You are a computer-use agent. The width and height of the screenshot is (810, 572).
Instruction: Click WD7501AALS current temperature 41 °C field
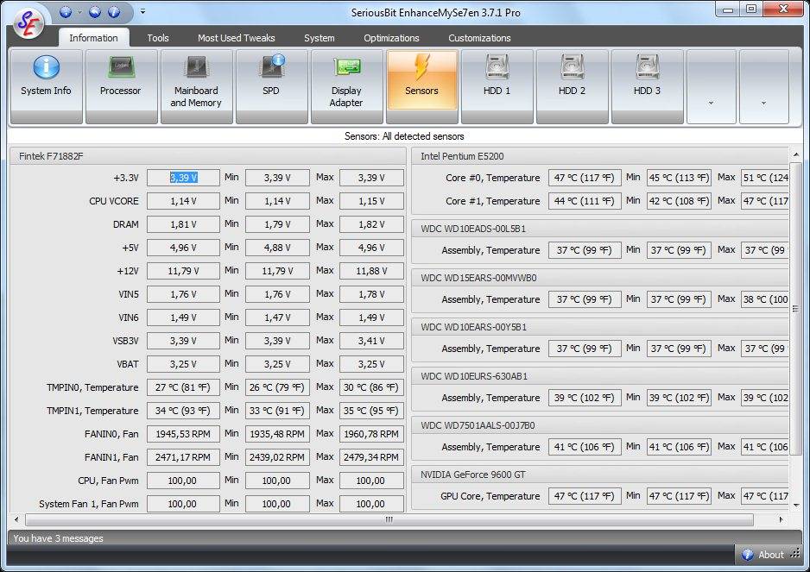click(585, 447)
